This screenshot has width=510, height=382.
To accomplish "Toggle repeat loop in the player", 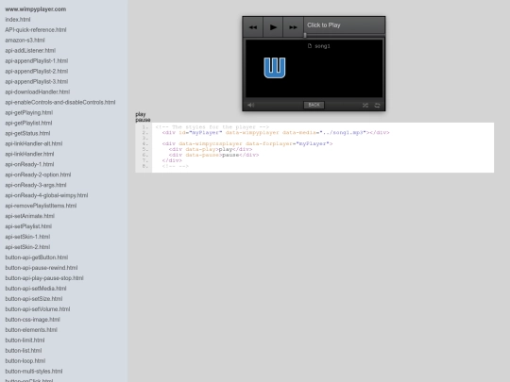I will [x=377, y=106].
